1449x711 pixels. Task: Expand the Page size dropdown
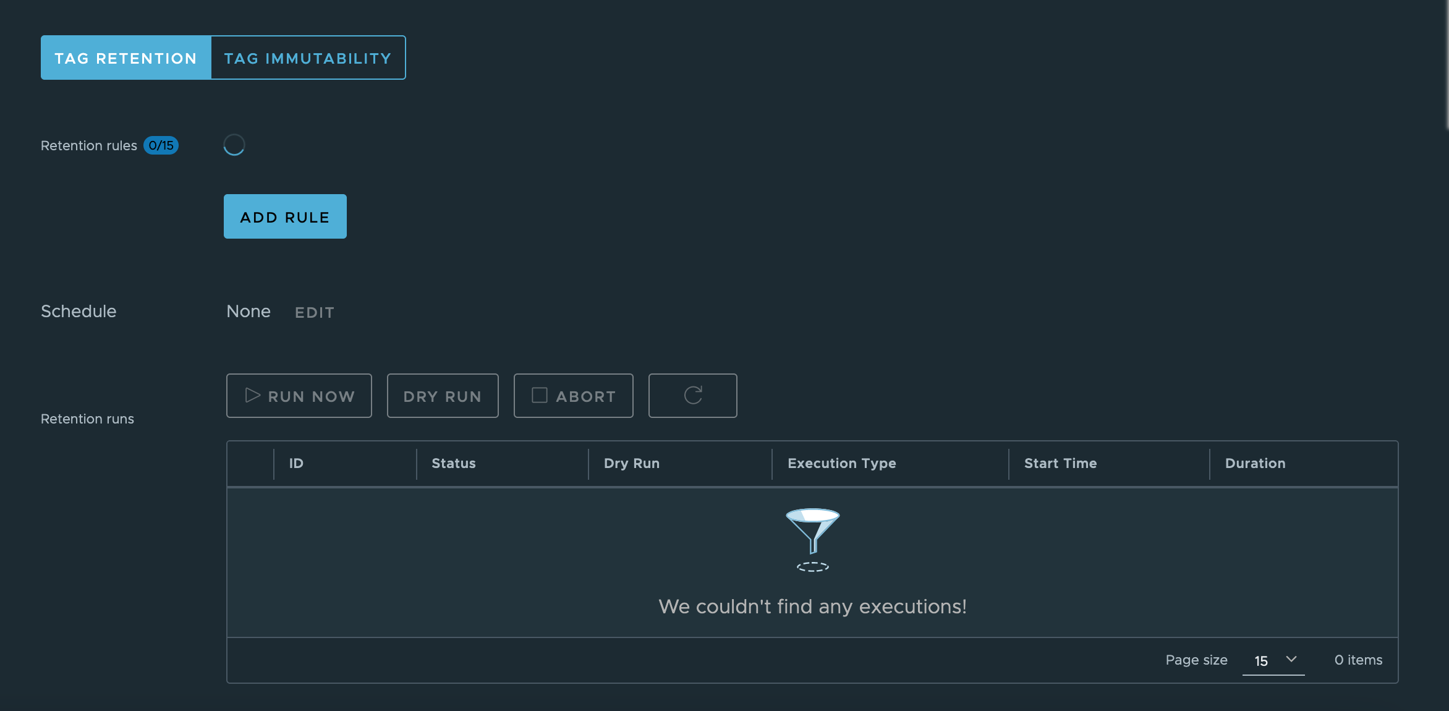(1273, 660)
